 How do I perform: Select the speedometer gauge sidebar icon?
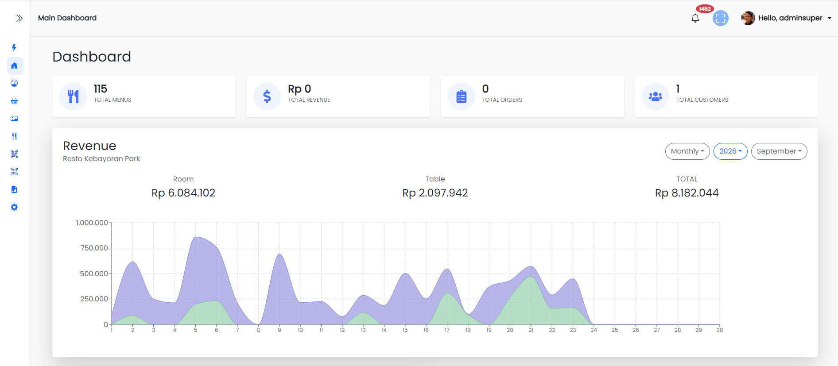(x=14, y=83)
